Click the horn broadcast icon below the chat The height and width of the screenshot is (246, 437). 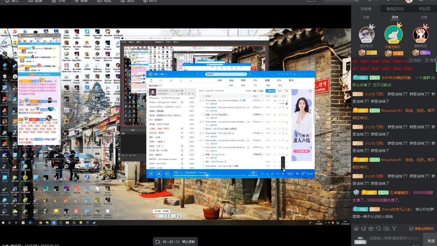coord(363,229)
